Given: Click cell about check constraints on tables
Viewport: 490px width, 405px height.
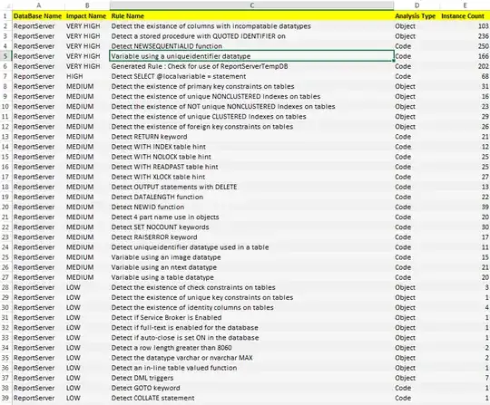Looking at the screenshot, I should coord(251,287).
